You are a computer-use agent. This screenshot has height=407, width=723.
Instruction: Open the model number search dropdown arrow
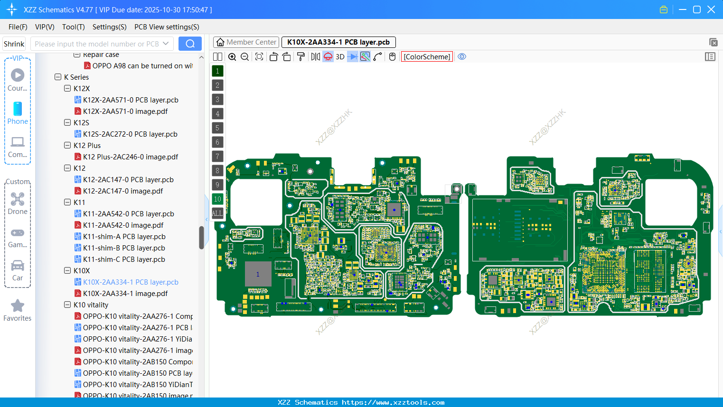(166, 44)
